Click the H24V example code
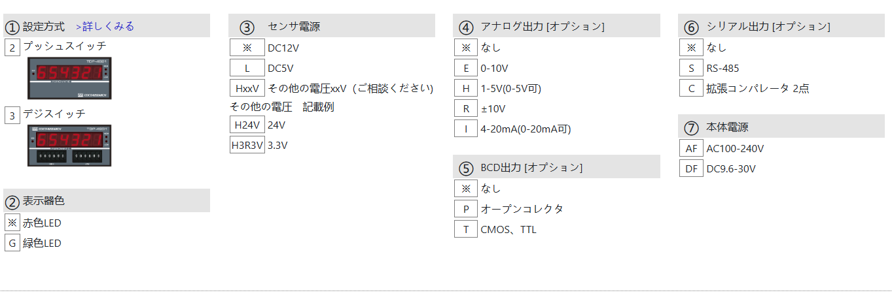The height and width of the screenshot is (299, 892). pos(247,125)
